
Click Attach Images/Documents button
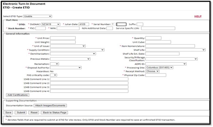[x=50, y=106]
